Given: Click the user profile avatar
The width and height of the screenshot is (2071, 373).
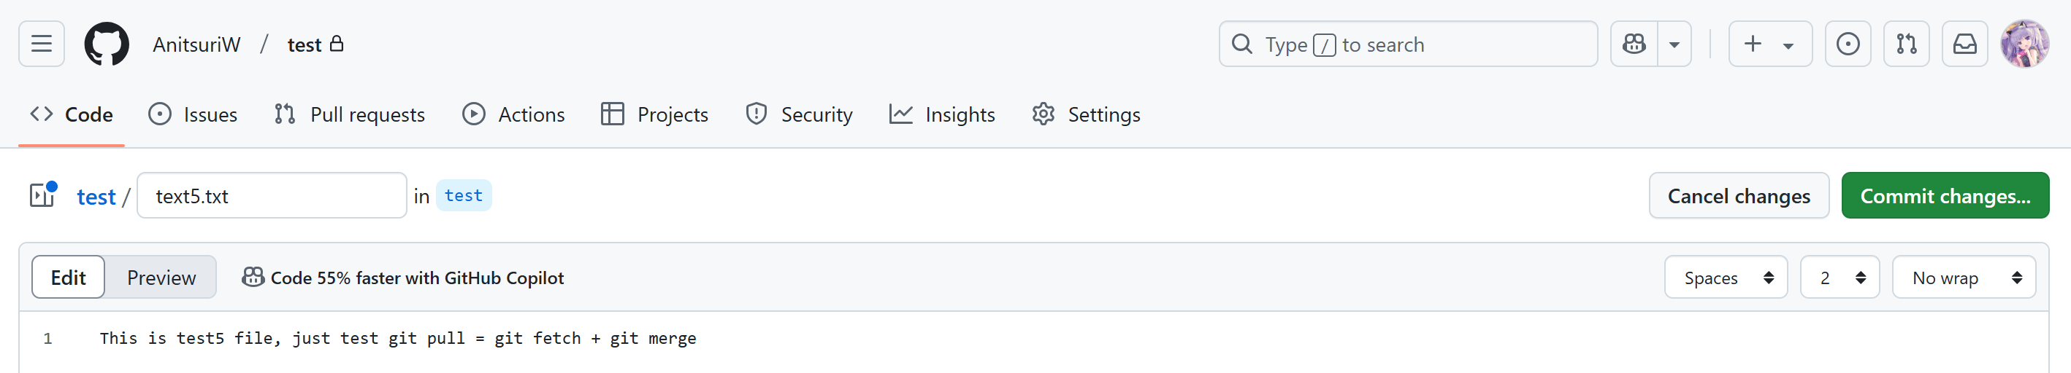Looking at the screenshot, I should (x=2024, y=44).
